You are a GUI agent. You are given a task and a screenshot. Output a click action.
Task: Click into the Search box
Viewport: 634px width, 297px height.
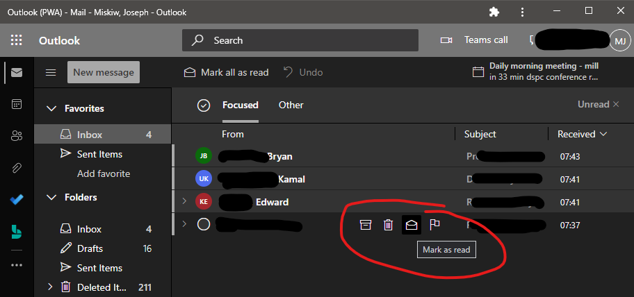(x=300, y=40)
